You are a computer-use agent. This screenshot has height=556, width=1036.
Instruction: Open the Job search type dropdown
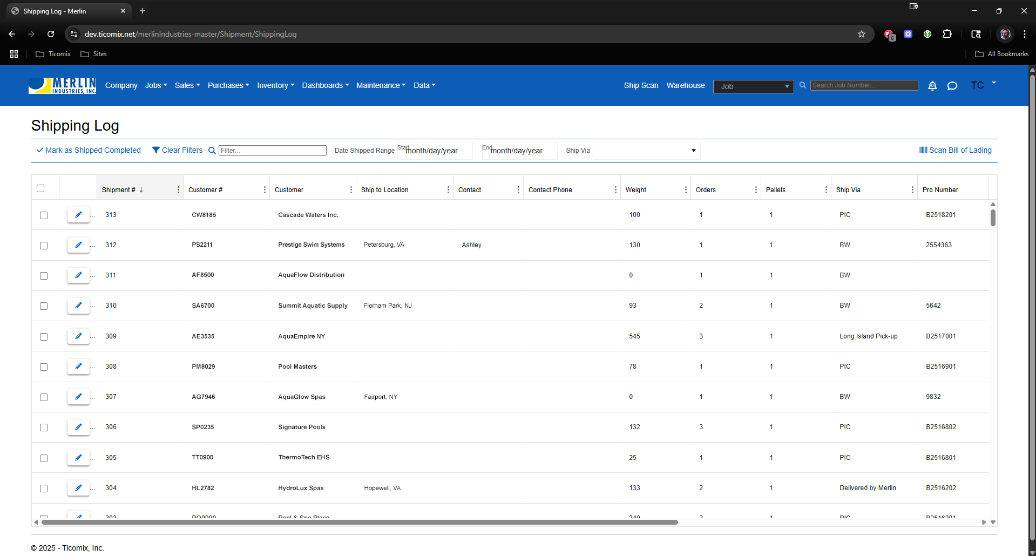(753, 86)
